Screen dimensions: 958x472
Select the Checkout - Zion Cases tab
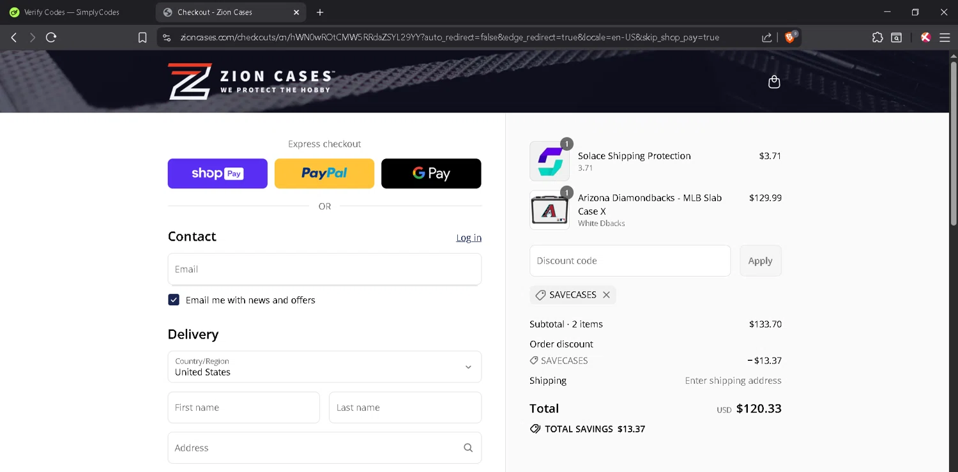tap(231, 12)
